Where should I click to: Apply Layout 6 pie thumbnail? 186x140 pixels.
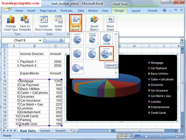click(107, 53)
